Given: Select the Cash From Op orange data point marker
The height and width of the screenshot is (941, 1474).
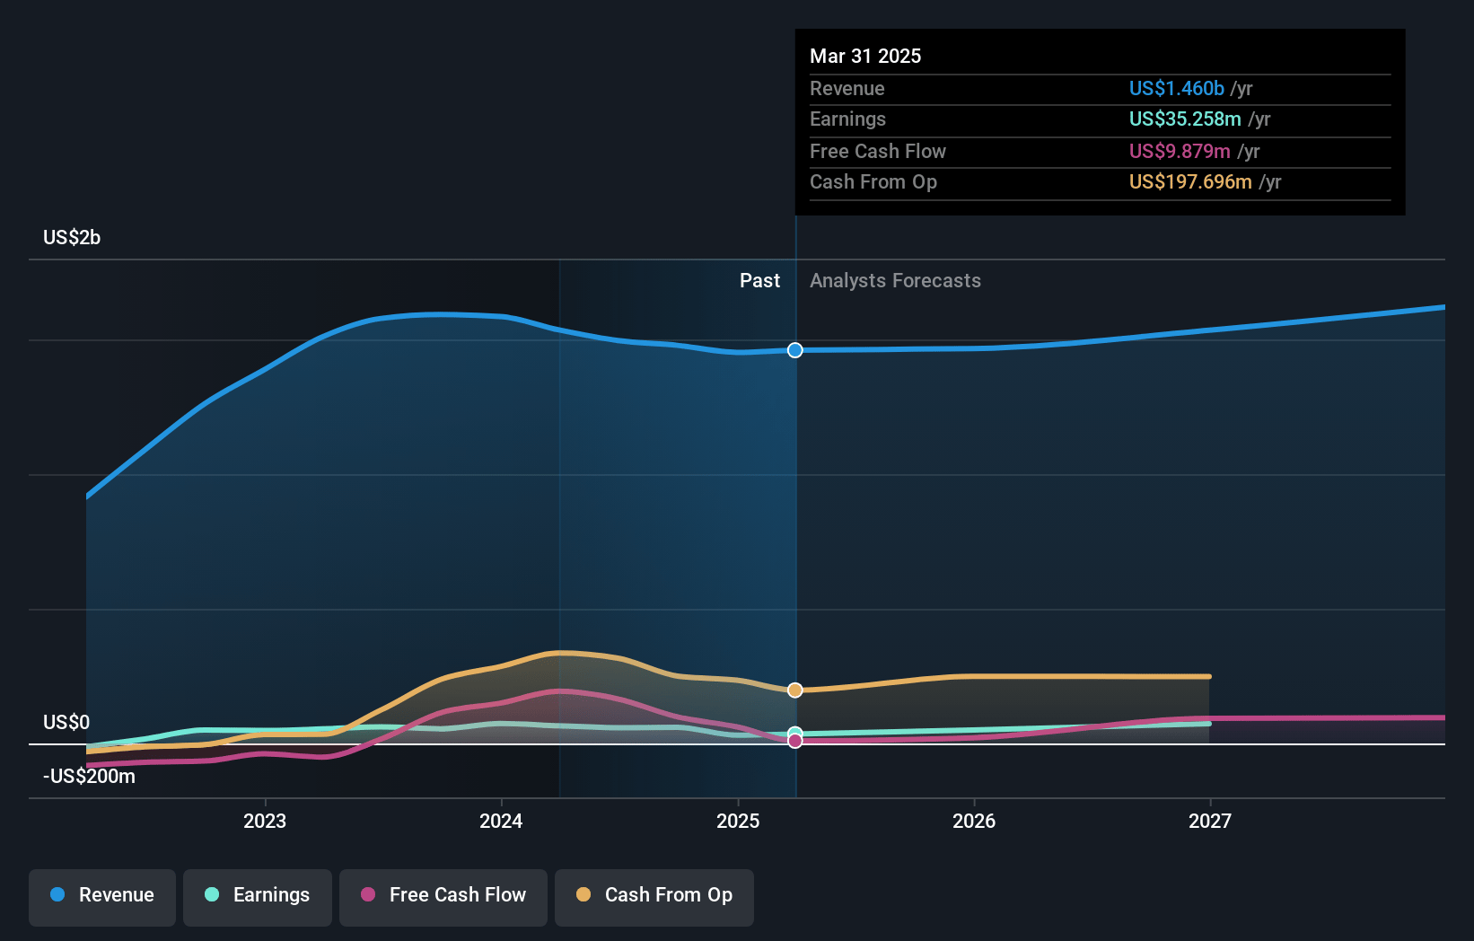Looking at the screenshot, I should click(x=795, y=690).
